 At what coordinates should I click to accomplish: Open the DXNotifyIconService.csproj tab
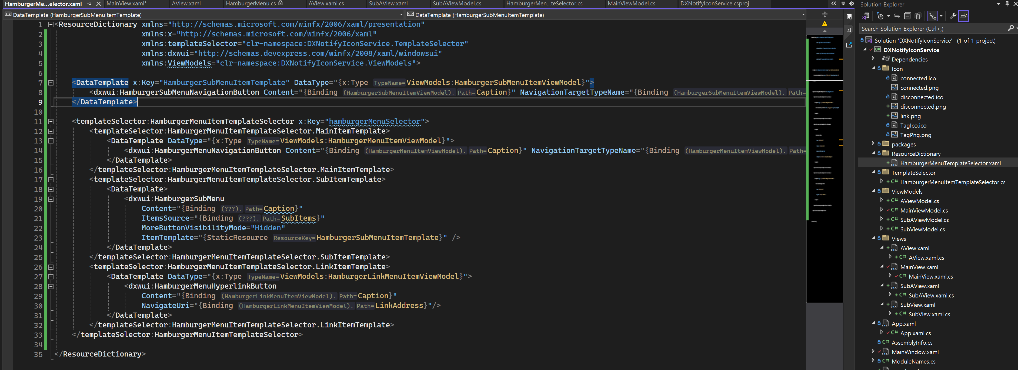click(714, 4)
